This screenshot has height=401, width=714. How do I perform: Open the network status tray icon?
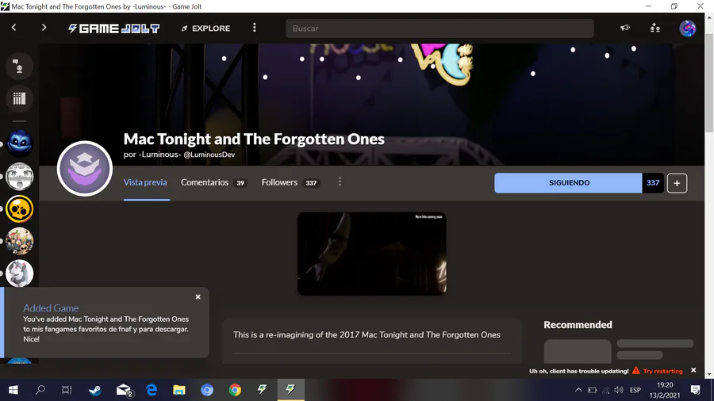point(605,390)
